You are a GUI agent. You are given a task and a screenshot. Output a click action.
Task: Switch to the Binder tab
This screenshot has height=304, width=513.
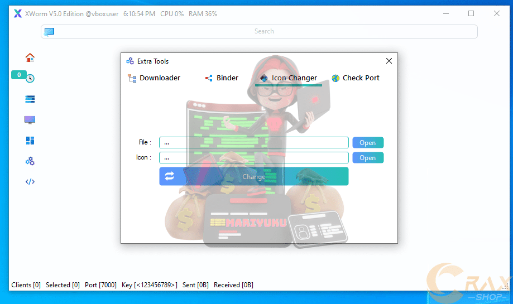[222, 78]
